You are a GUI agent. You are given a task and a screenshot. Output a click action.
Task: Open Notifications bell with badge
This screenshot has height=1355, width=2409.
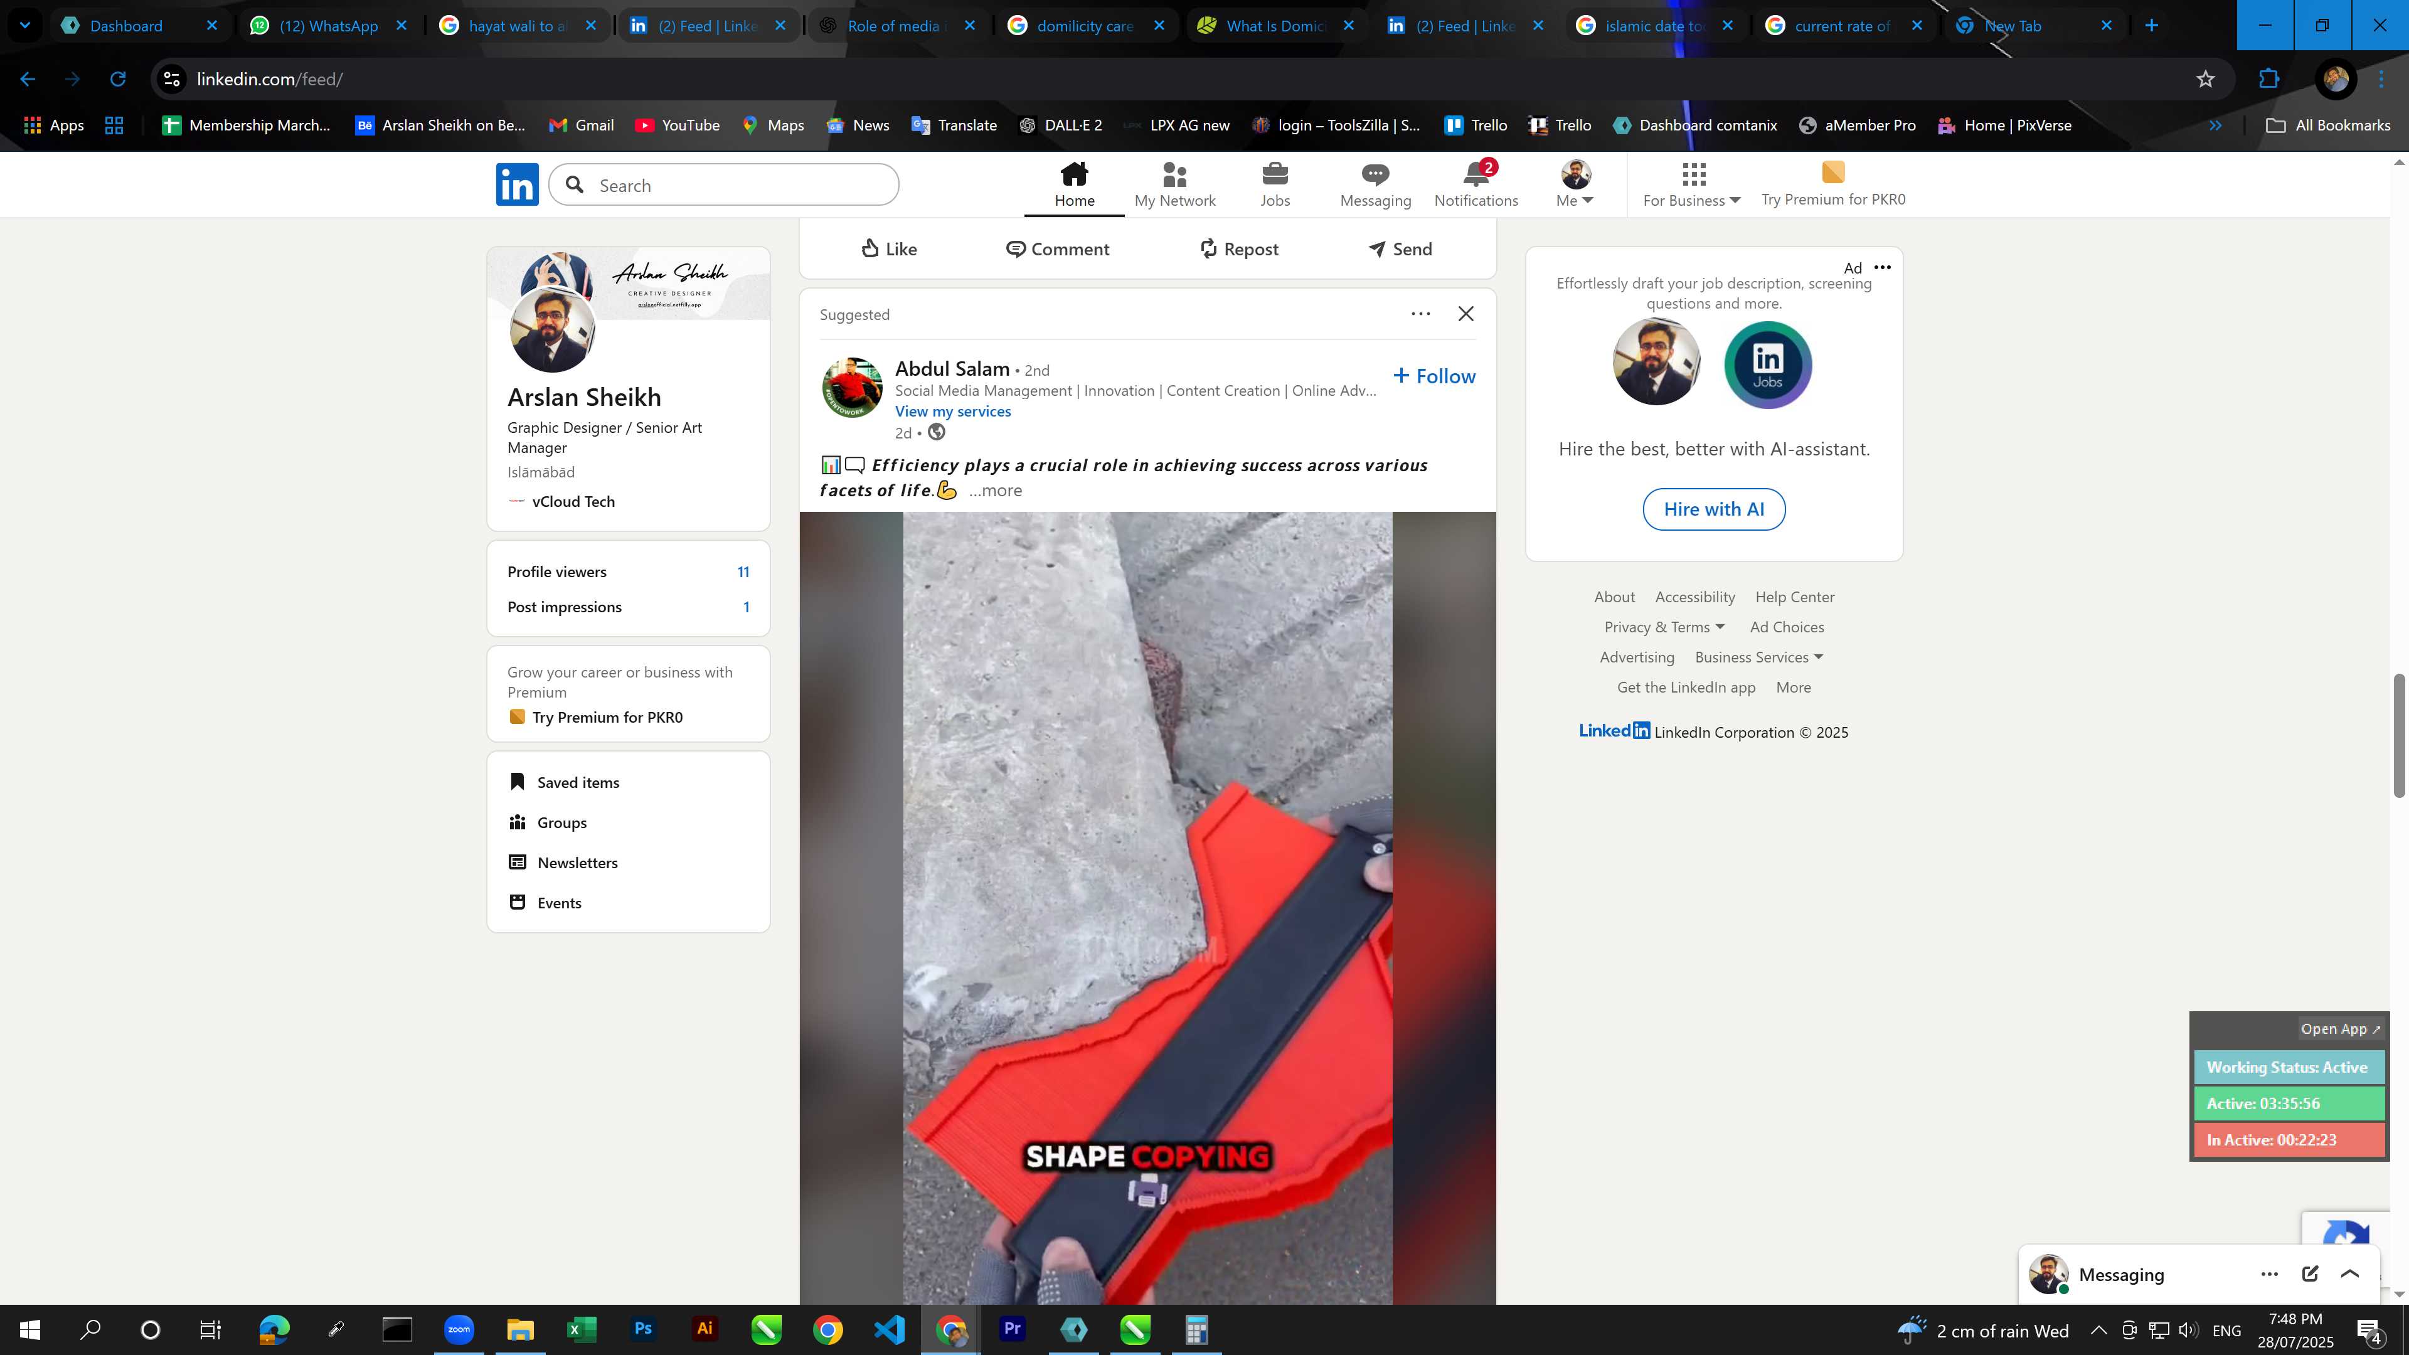1476,184
